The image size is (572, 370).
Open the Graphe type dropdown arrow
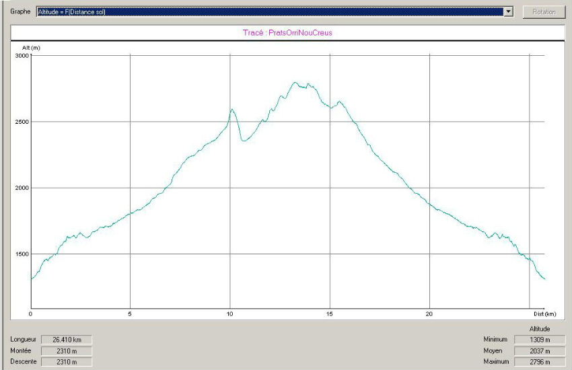coord(509,12)
